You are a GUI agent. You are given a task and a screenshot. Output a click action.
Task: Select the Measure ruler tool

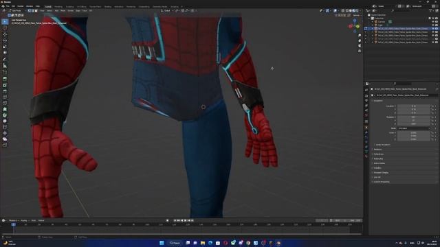pos(5,66)
